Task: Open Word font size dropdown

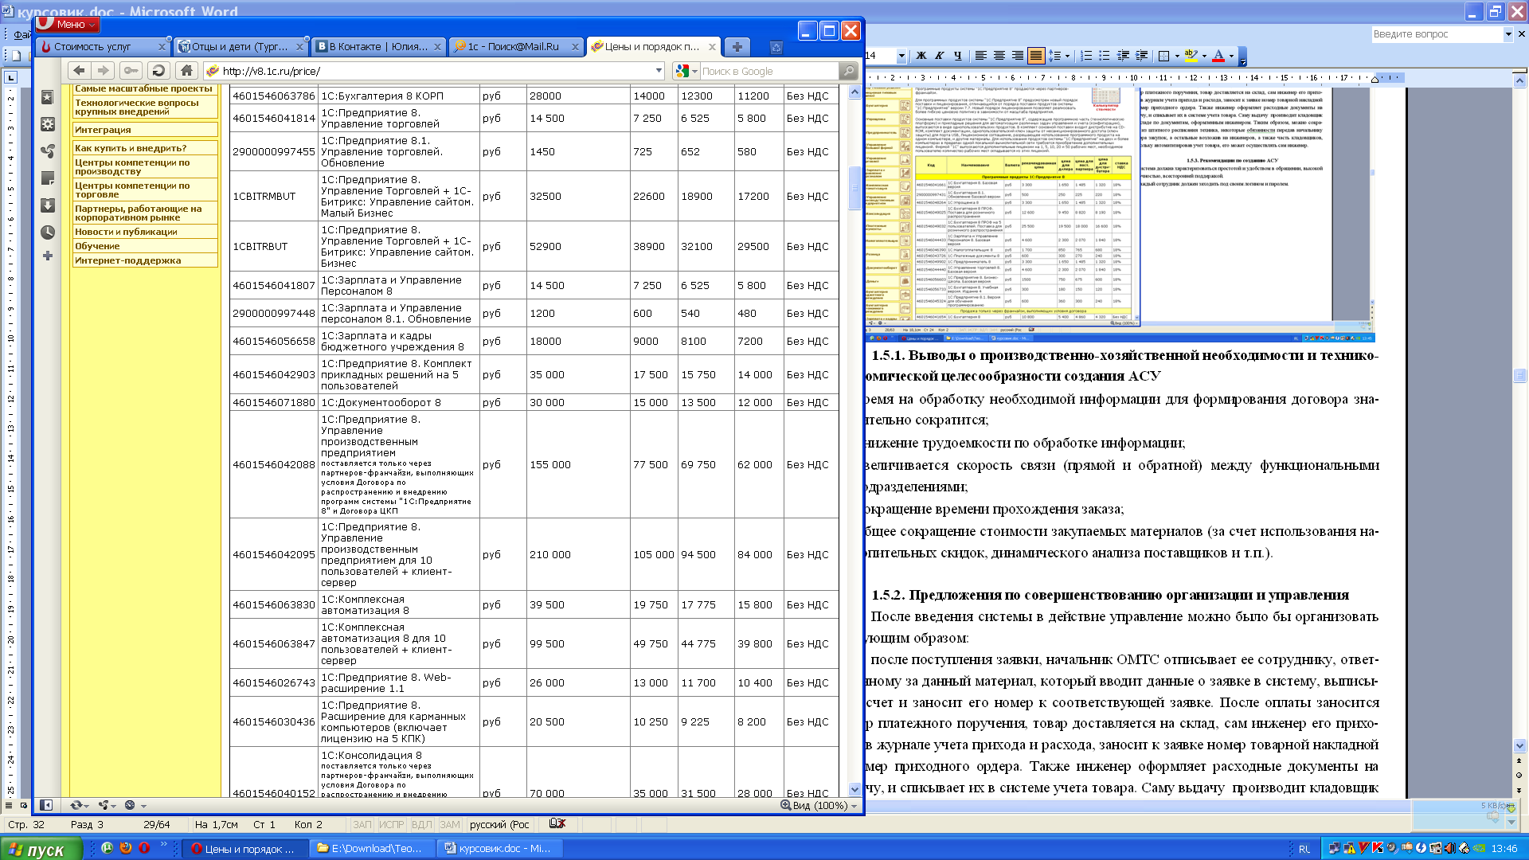Action: coord(901,56)
